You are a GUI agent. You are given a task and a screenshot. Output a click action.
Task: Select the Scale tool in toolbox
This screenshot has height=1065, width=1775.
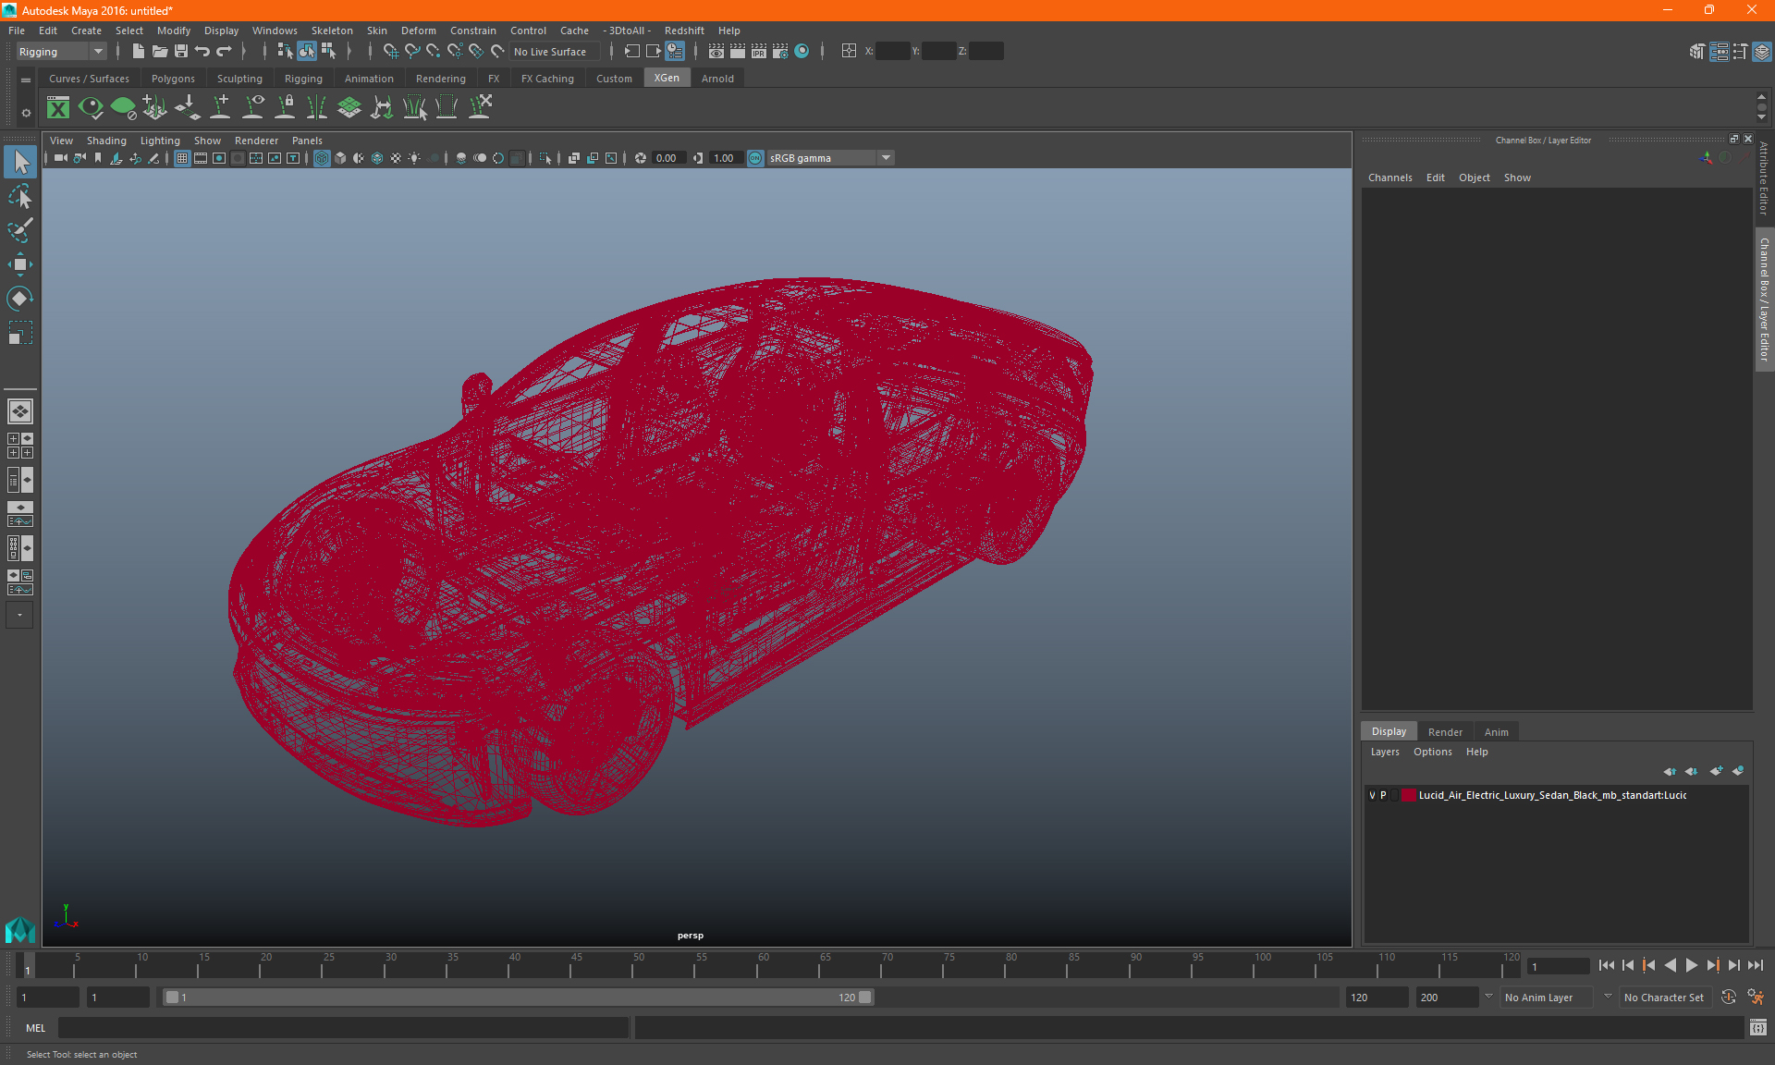(x=20, y=333)
